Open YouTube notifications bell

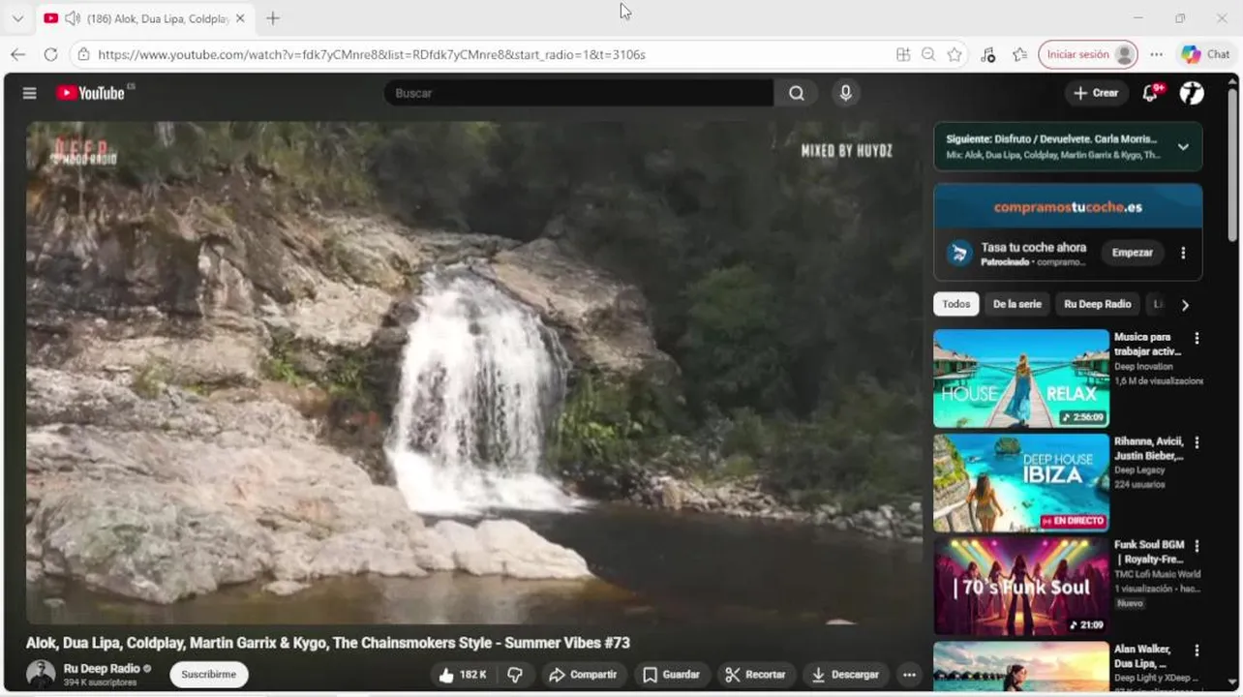click(x=1151, y=93)
